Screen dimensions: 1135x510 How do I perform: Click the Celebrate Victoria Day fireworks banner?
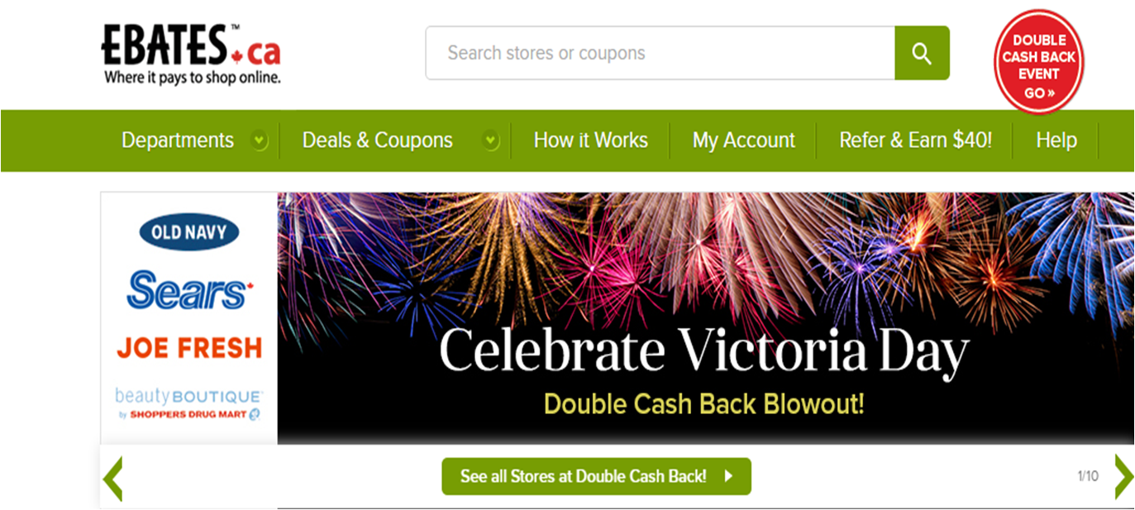pyautogui.click(x=705, y=318)
